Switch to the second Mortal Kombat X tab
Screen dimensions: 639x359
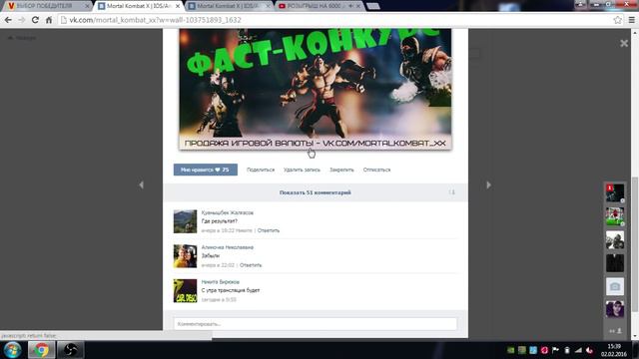(229, 6)
